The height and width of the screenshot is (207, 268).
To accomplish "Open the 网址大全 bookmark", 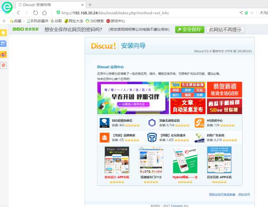I will [x=74, y=21].
